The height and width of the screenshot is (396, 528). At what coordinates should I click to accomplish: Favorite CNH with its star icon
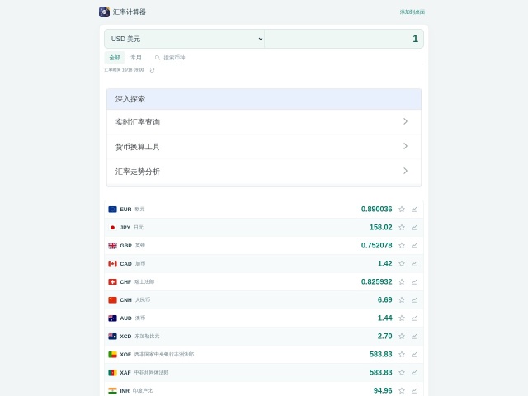coord(402,300)
